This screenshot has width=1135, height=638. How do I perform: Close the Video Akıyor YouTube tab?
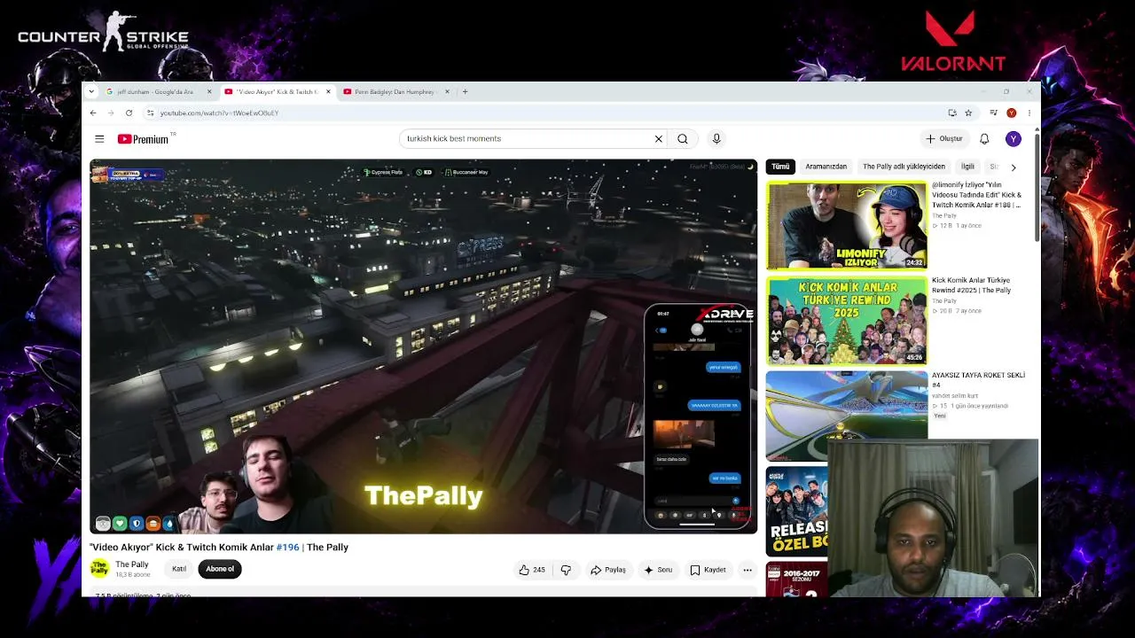[328, 91]
